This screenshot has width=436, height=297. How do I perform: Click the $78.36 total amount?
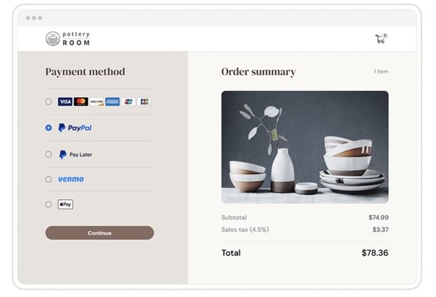(374, 253)
